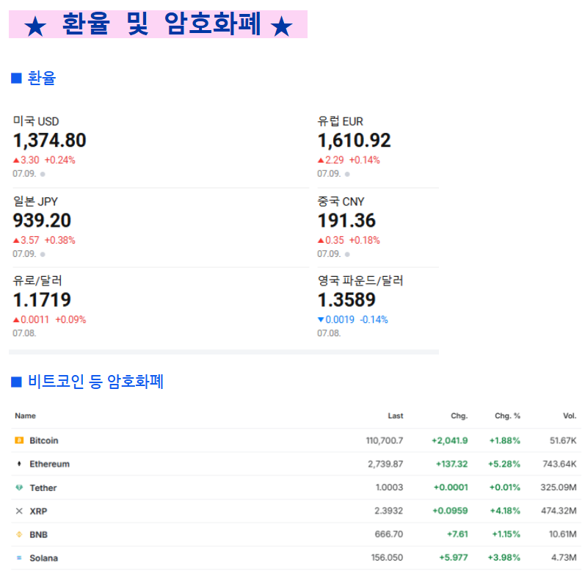Click the gray status dot beside 일본 JPY date
This screenshot has height=571, width=585.
[x=43, y=255]
